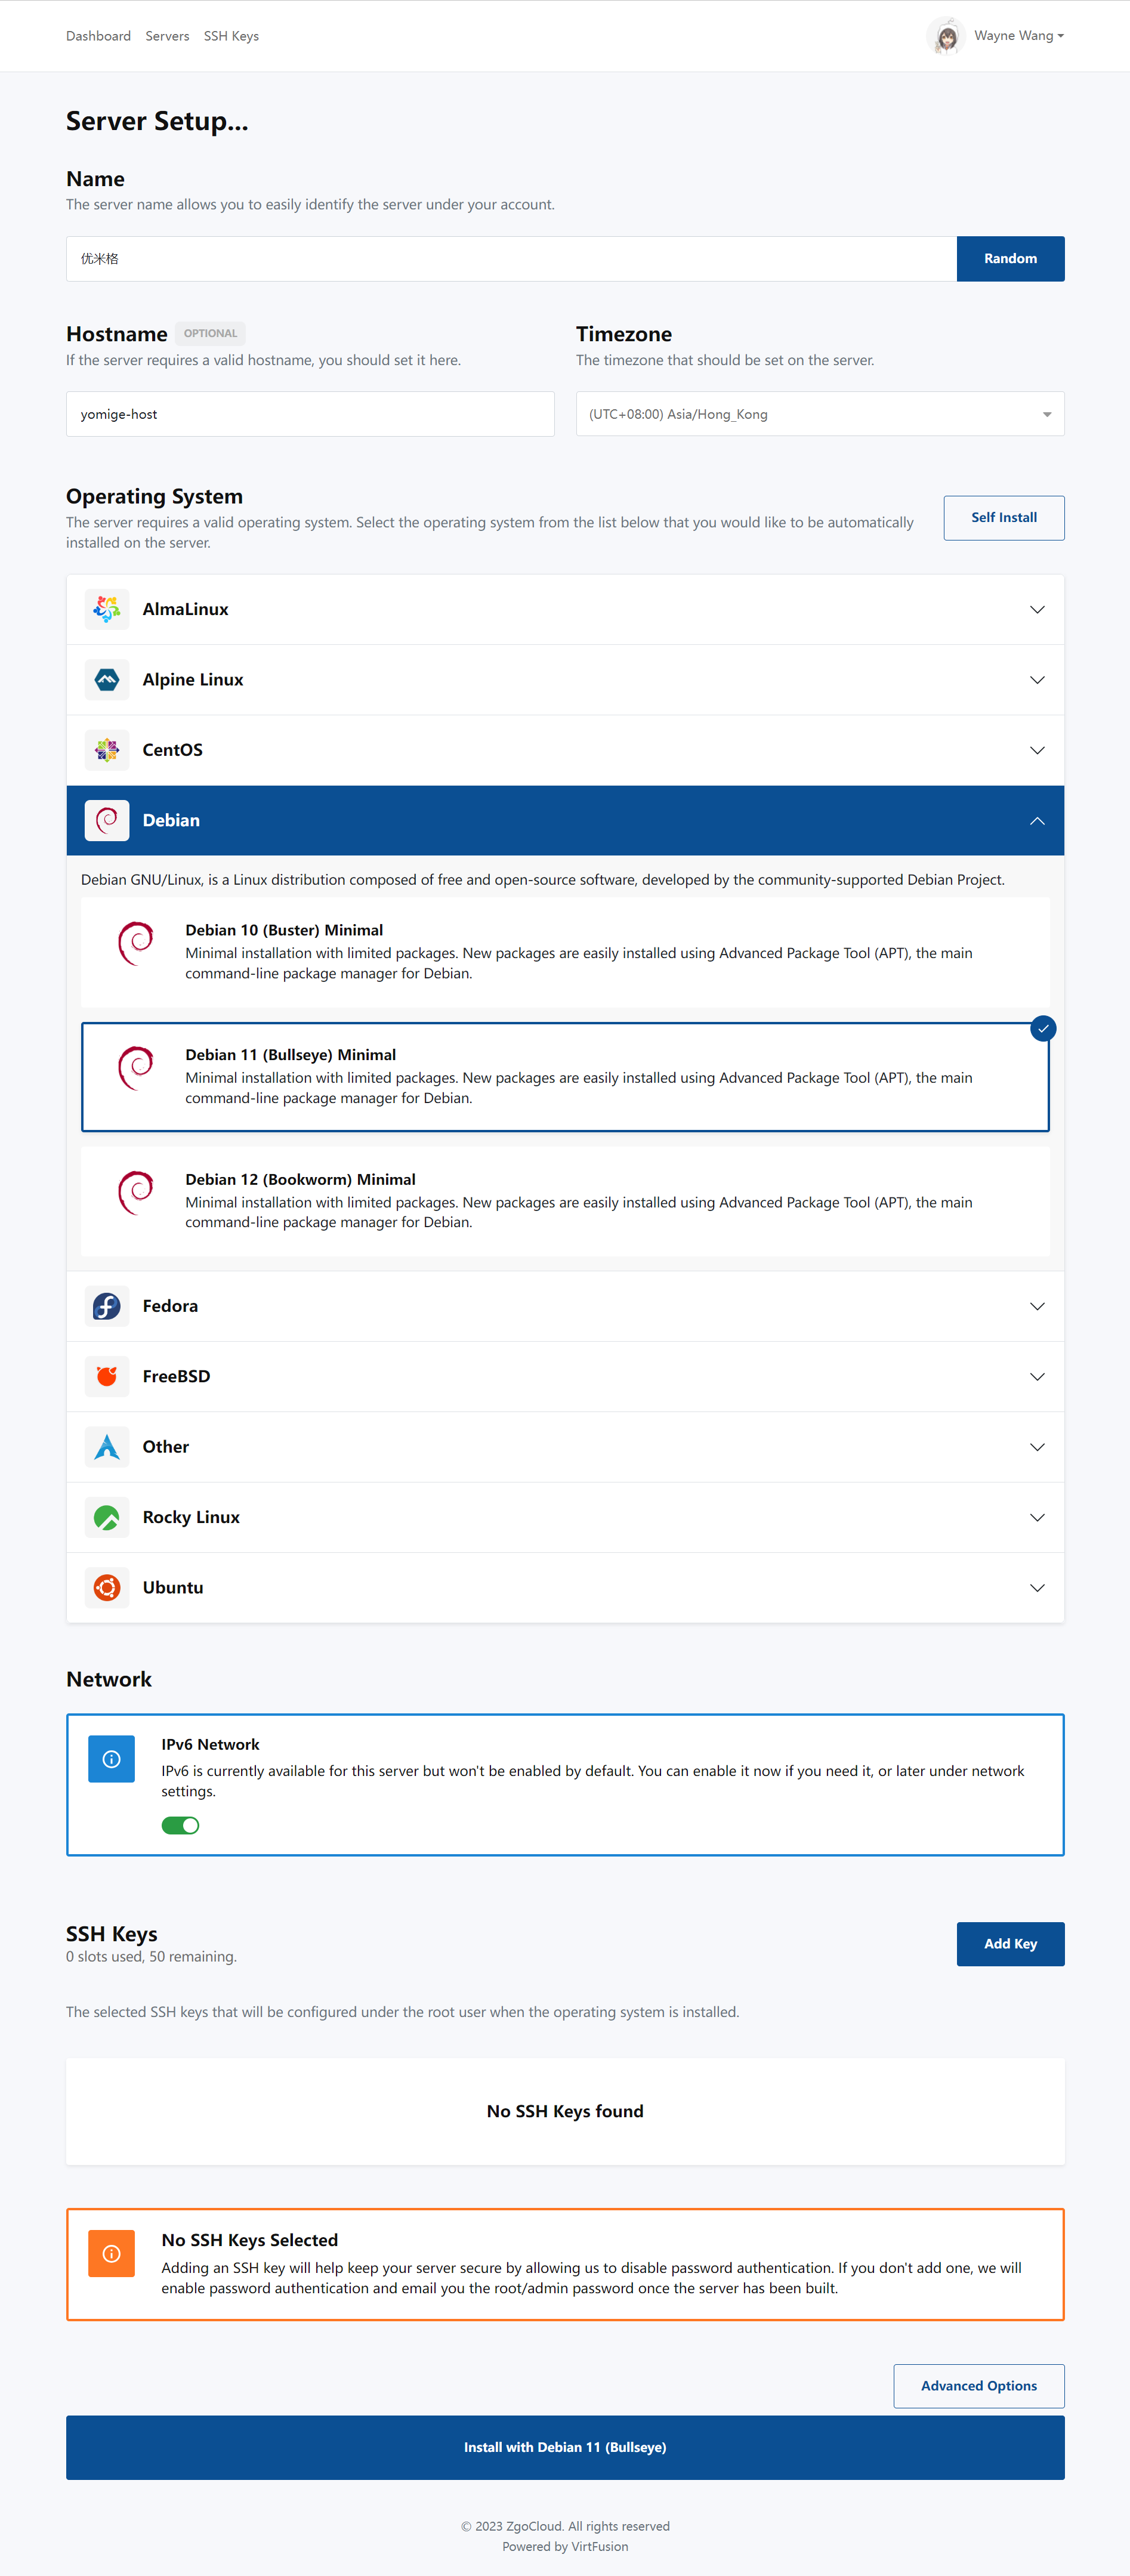
Task: Open the Servers menu item
Action: [x=167, y=36]
